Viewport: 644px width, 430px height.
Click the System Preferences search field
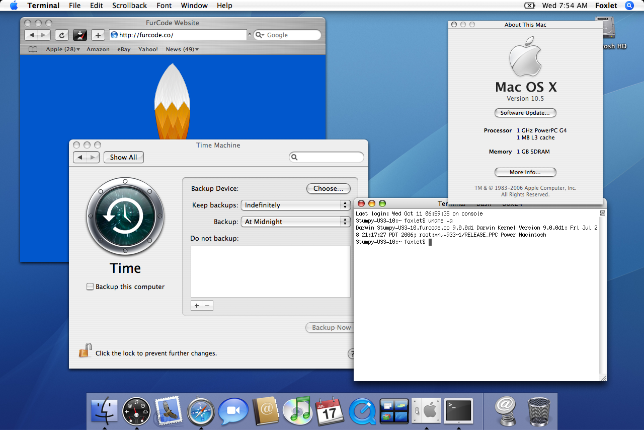[x=327, y=157]
